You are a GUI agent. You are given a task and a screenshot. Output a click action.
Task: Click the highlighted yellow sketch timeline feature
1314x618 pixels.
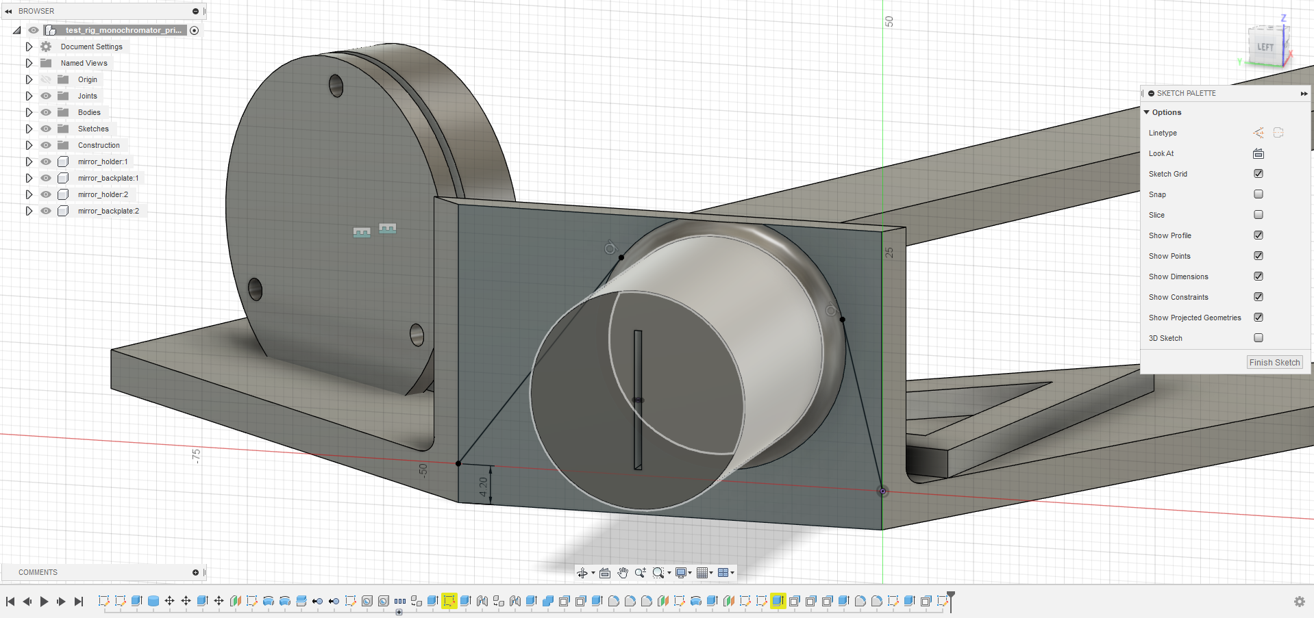449,601
